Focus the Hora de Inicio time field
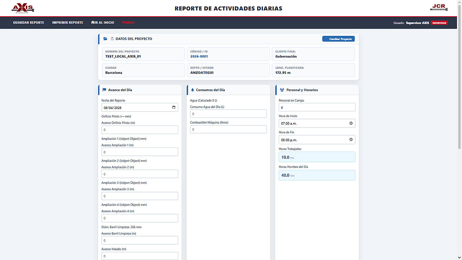462x260 pixels. tap(317, 123)
